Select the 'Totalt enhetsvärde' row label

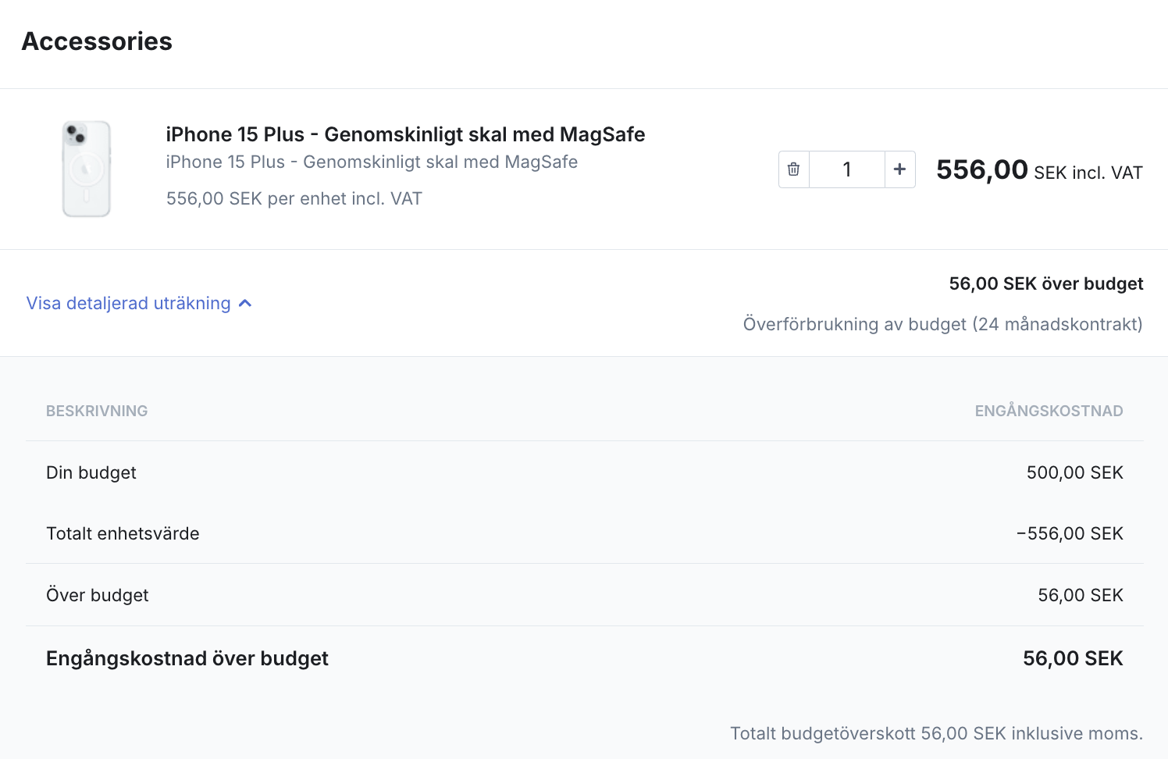click(x=123, y=533)
